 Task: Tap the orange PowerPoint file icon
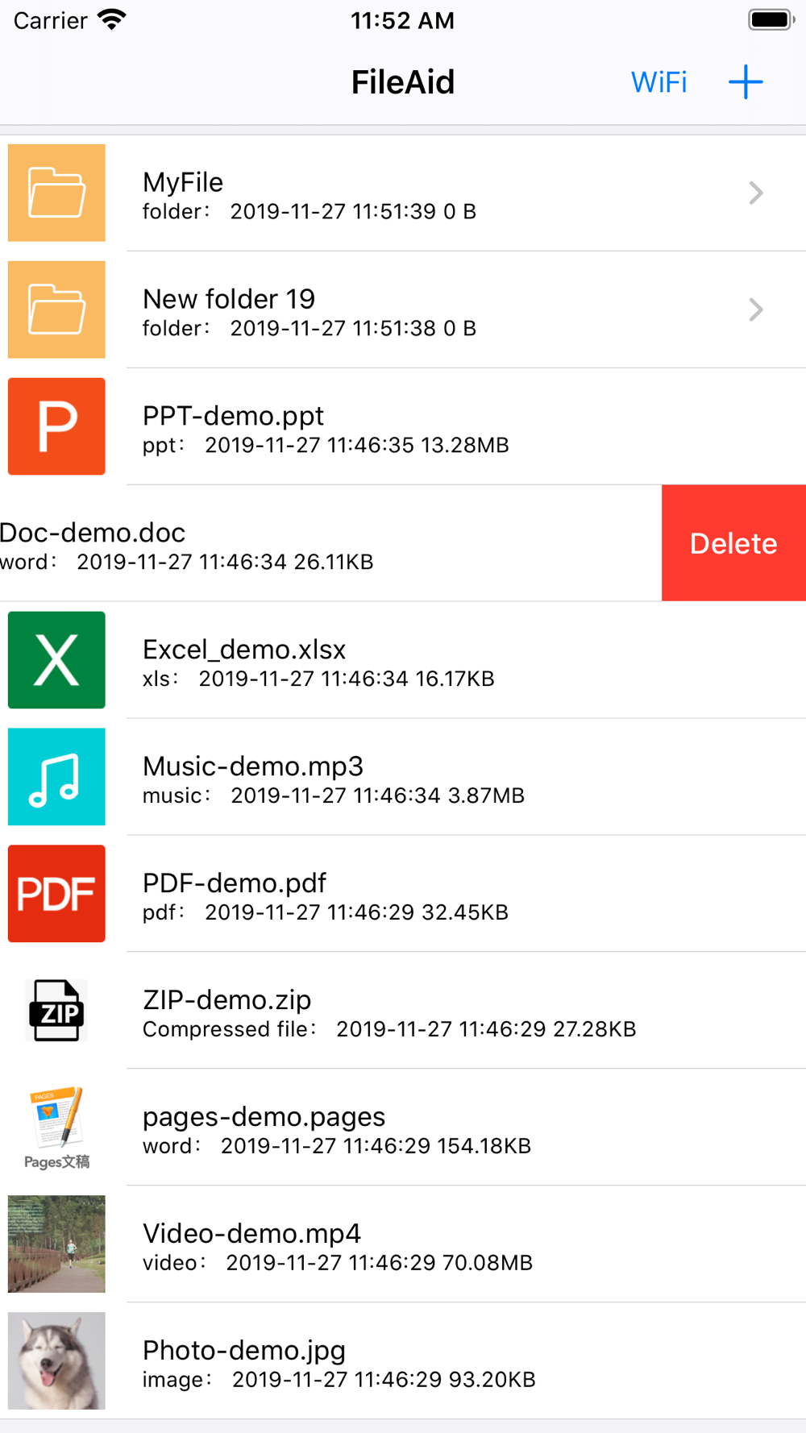56,426
